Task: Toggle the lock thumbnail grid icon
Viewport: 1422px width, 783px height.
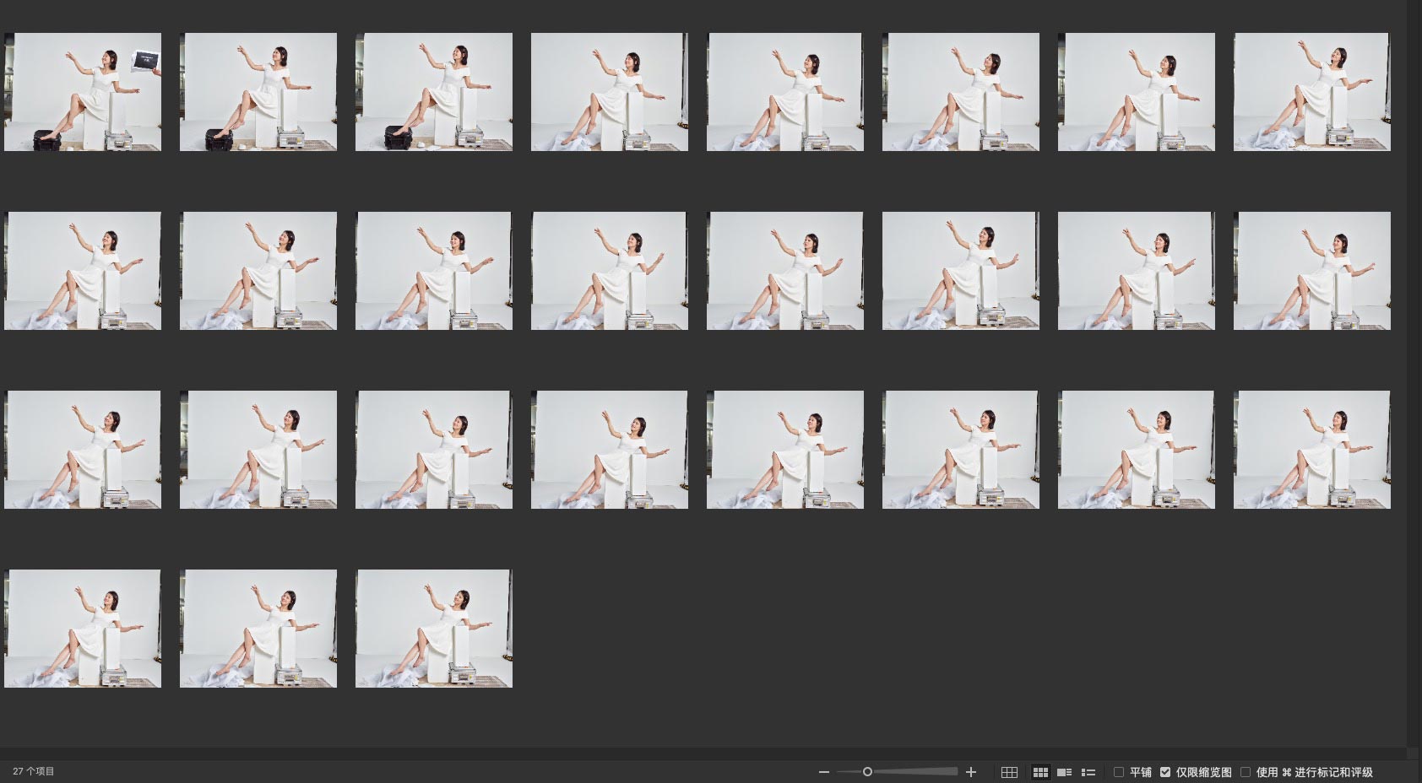Action: (1009, 772)
